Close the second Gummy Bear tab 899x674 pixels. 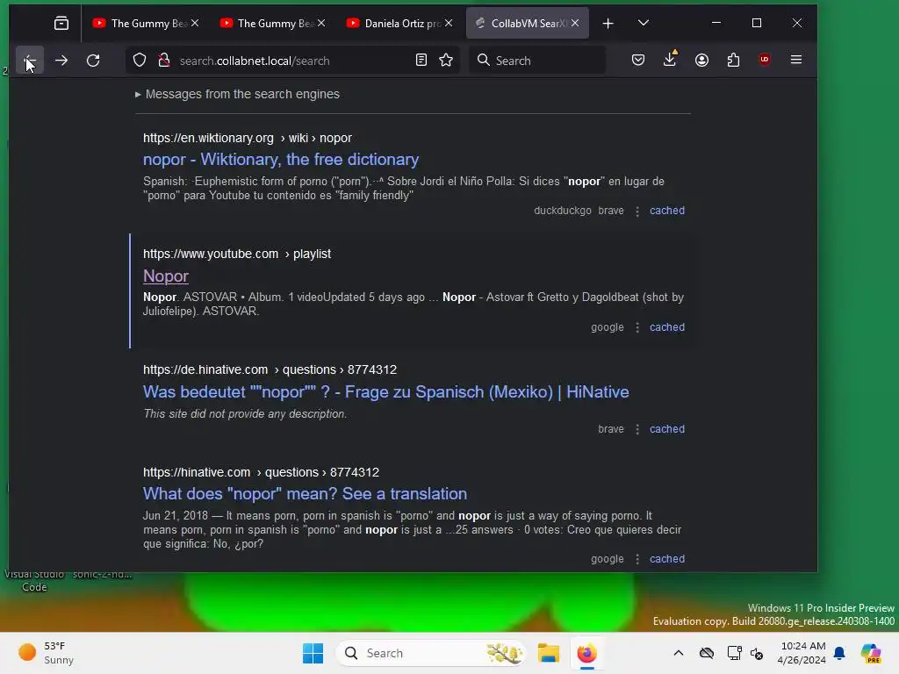(321, 23)
